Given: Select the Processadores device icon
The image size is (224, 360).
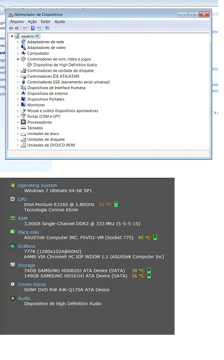Looking at the screenshot, I should tap(23, 122).
